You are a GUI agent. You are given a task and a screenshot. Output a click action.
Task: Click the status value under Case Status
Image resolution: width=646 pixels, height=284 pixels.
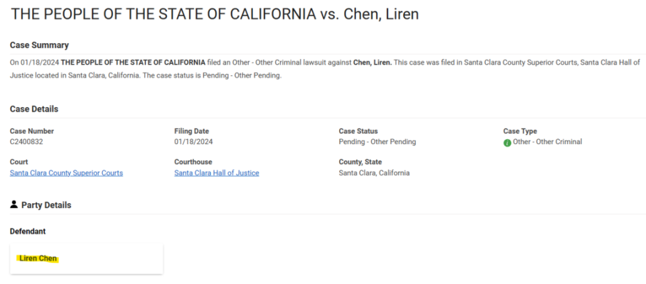[x=377, y=142]
